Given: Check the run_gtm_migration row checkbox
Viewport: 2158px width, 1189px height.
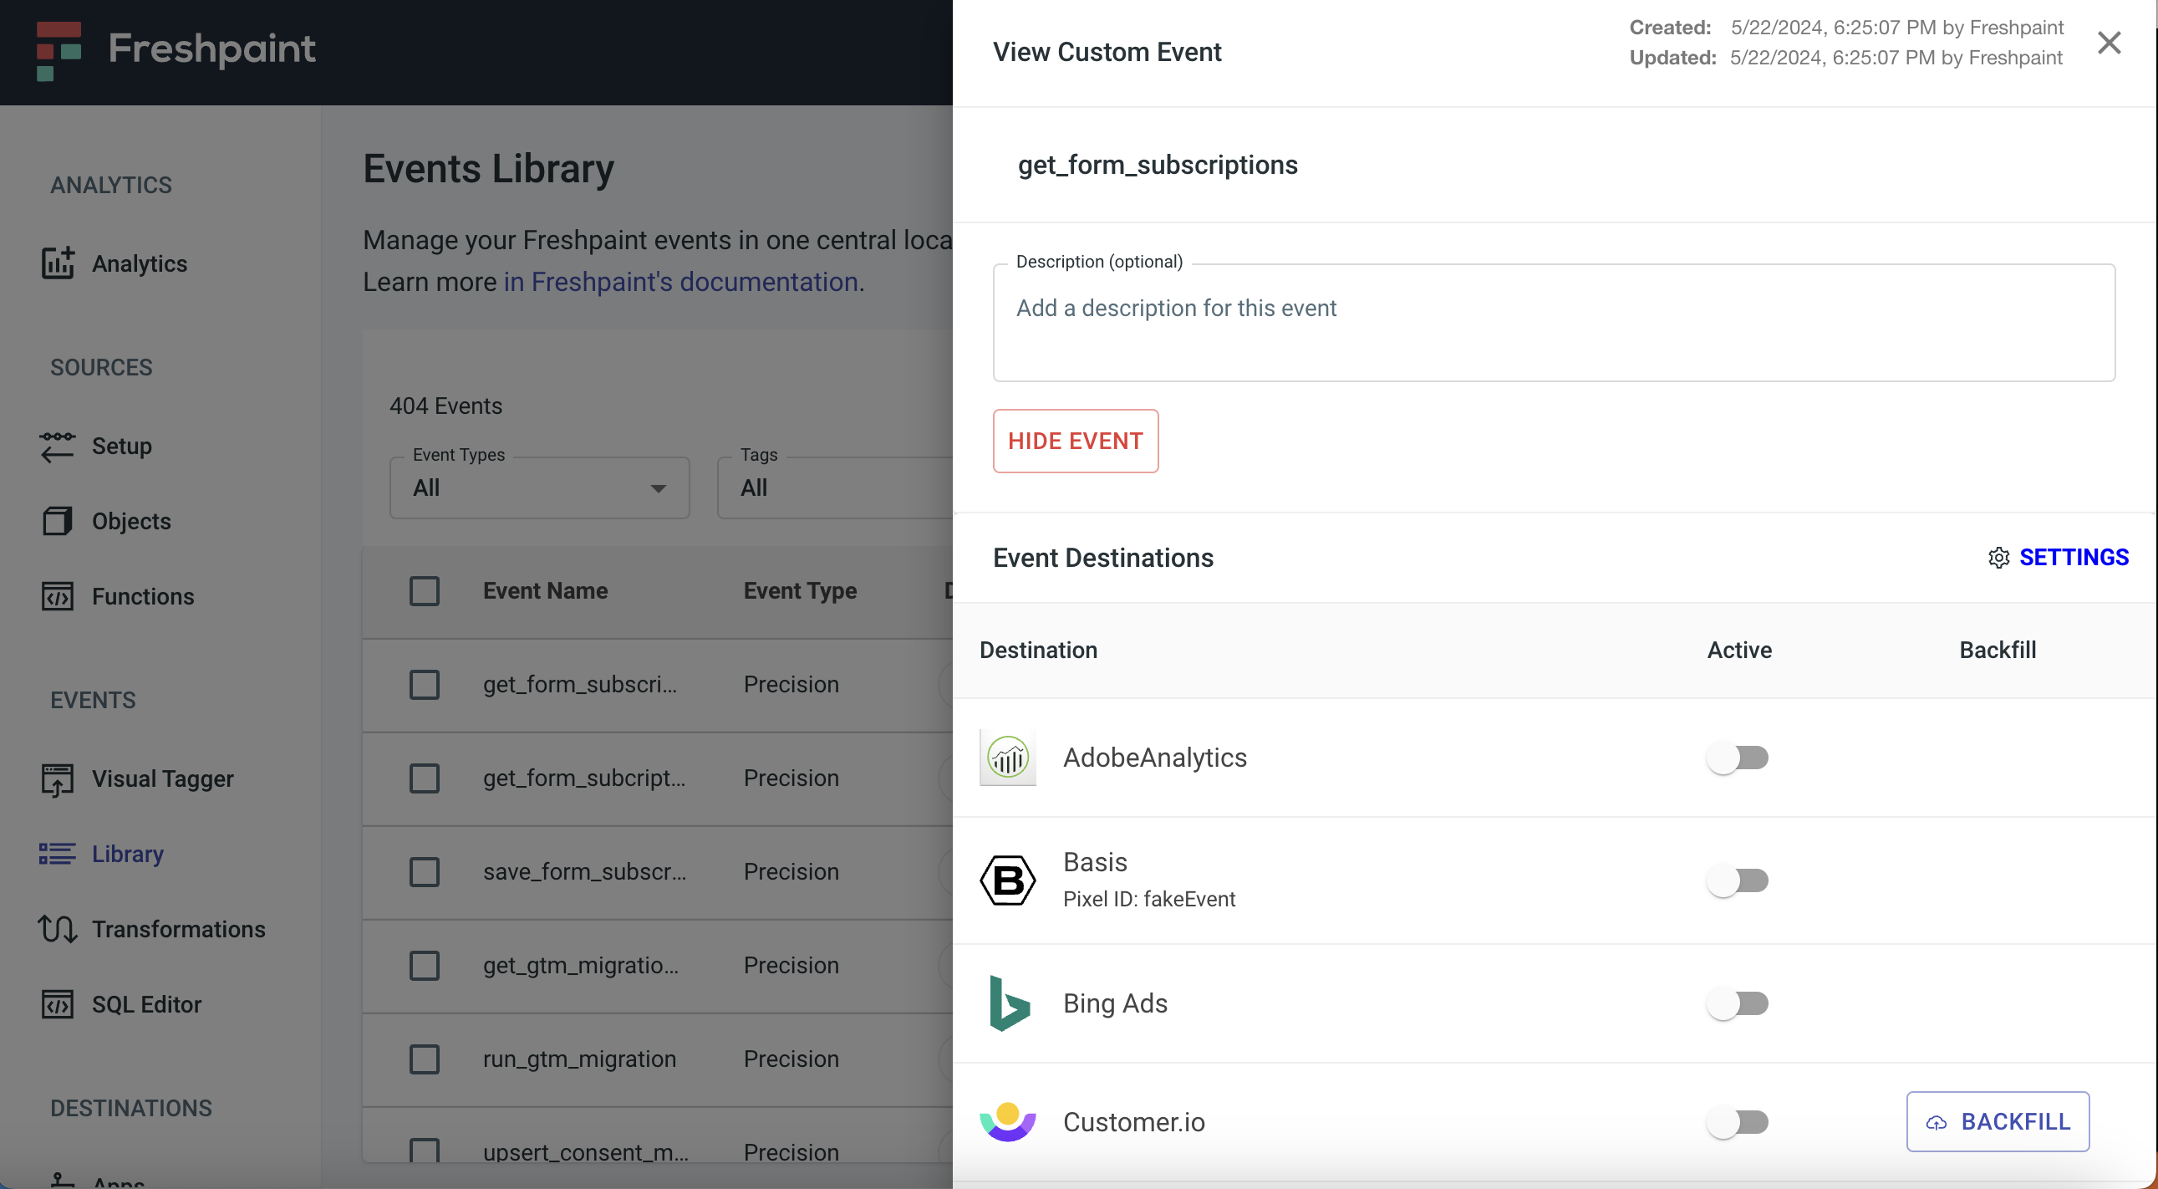Looking at the screenshot, I should point(425,1059).
